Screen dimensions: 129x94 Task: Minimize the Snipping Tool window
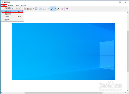pos(114,2)
